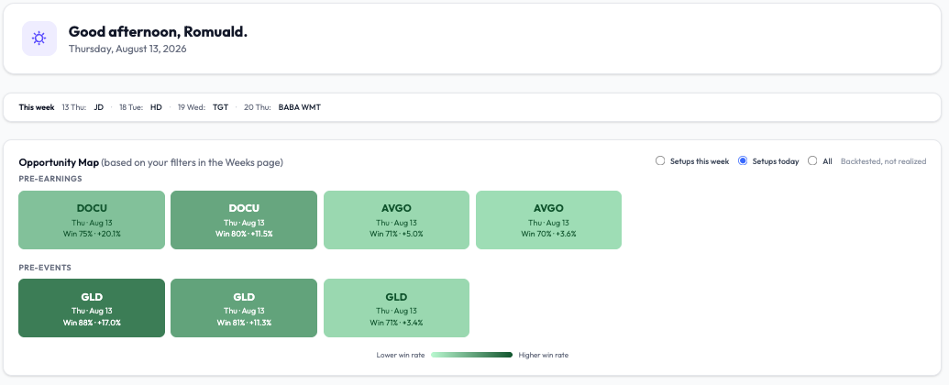Click the win rate gradient legend bar
The image size is (949, 385).
pyautogui.click(x=471, y=355)
